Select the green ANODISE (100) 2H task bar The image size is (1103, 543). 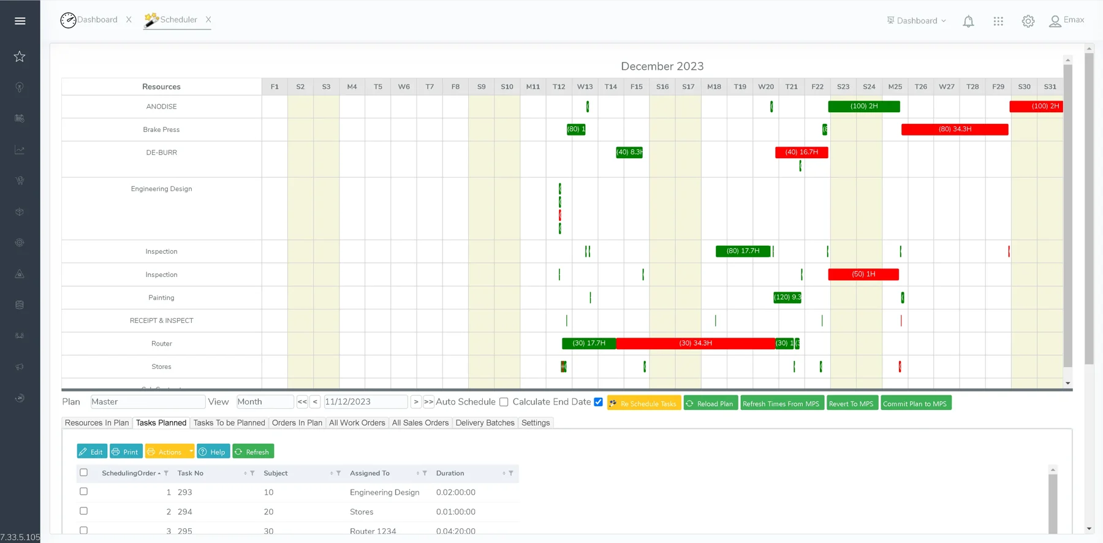864,107
